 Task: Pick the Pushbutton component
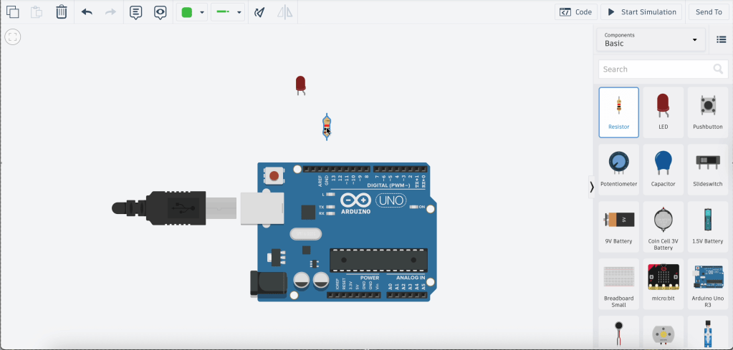707,112
